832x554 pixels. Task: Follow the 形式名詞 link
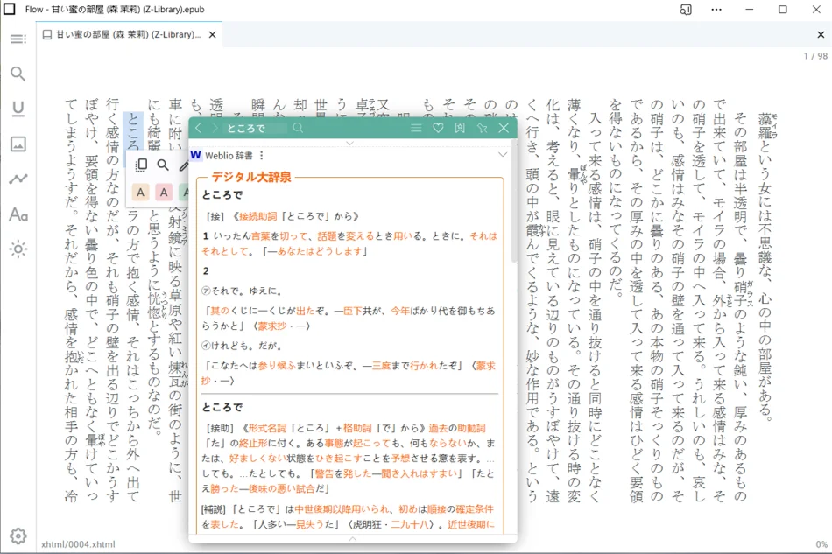(267, 428)
